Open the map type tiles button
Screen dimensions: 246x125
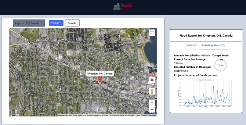click(152, 80)
